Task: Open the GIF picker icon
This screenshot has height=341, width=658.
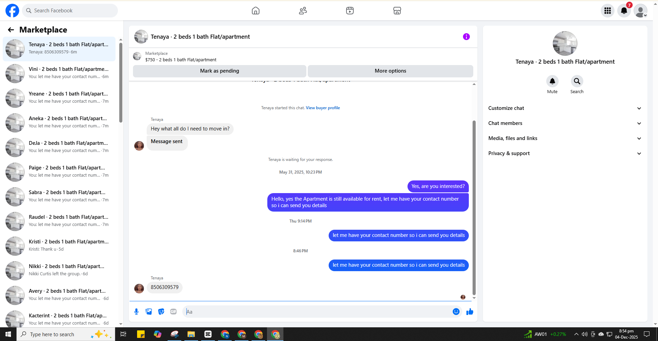Action: pyautogui.click(x=173, y=312)
